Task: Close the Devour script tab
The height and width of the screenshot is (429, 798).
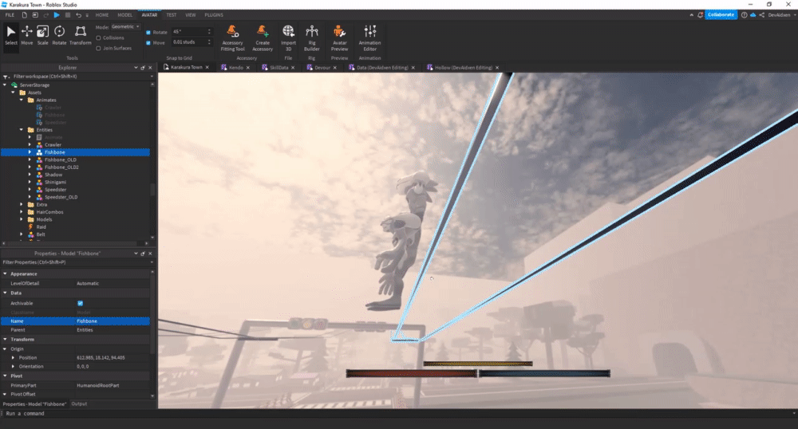Action: [335, 68]
